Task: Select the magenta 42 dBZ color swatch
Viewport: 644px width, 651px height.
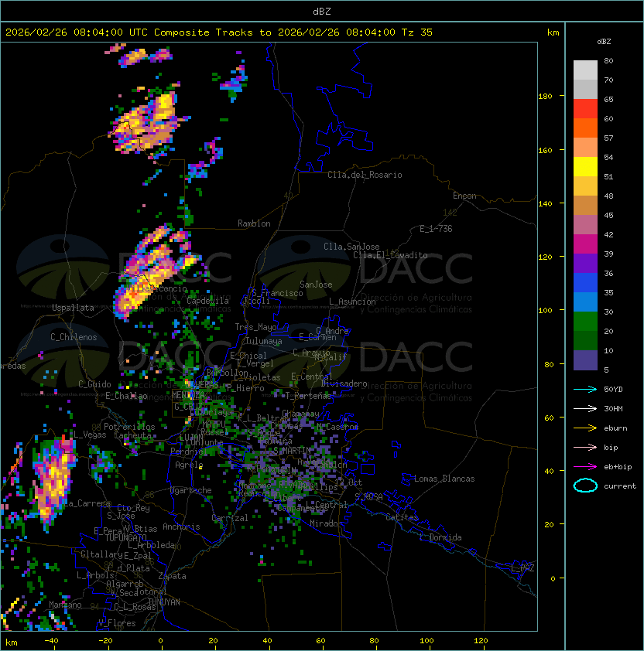Action: pyautogui.click(x=585, y=244)
